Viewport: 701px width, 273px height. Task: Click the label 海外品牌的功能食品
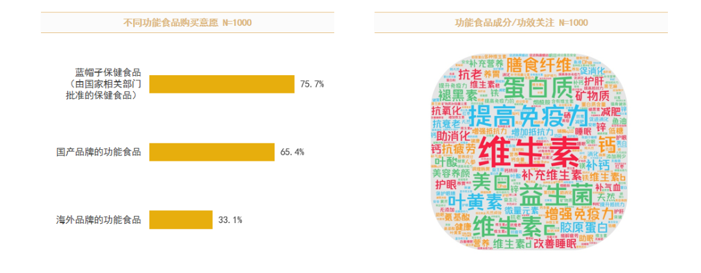point(99,220)
